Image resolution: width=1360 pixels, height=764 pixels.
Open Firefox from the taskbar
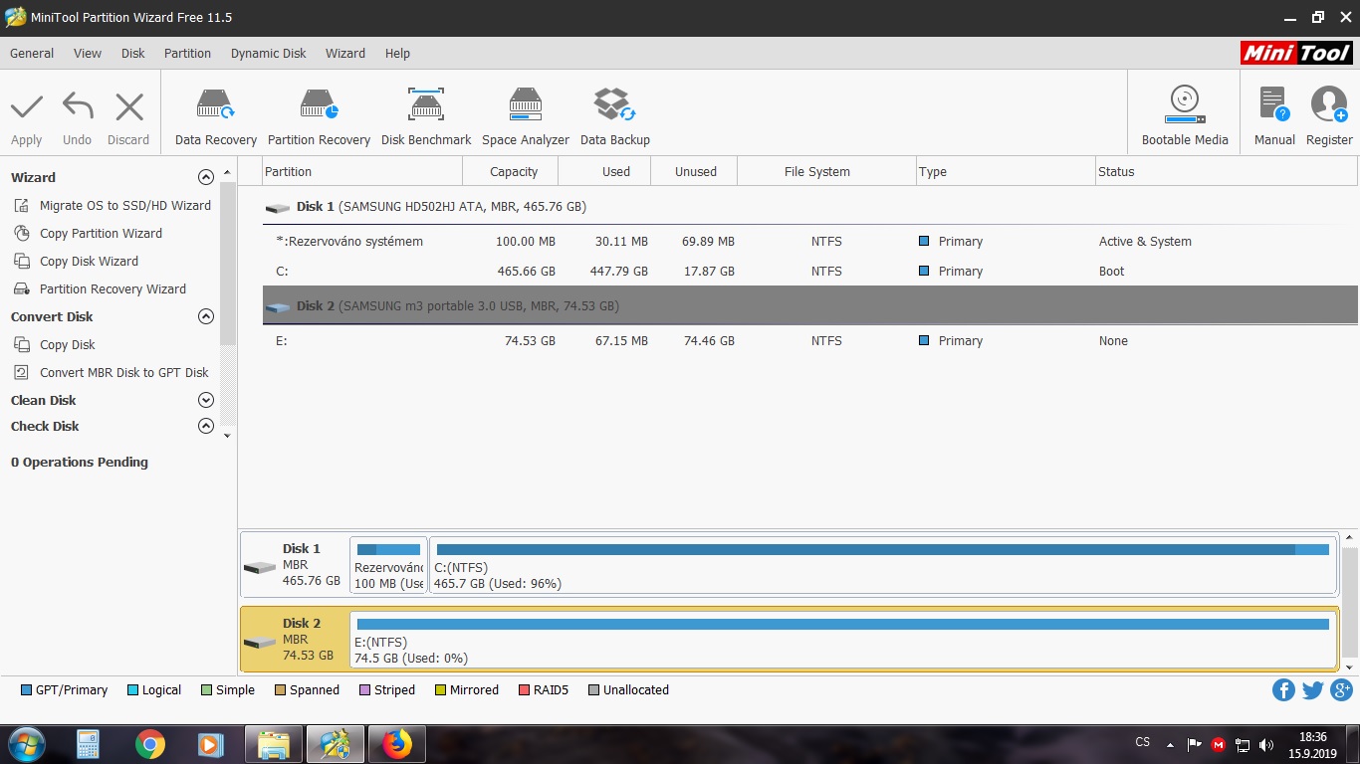(x=396, y=744)
